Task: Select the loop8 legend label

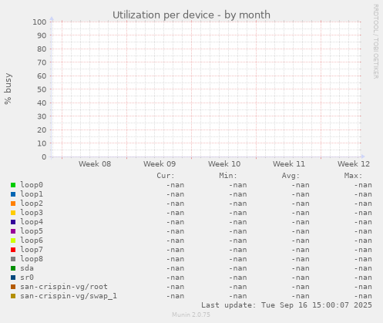Action: pyautogui.click(x=32, y=259)
